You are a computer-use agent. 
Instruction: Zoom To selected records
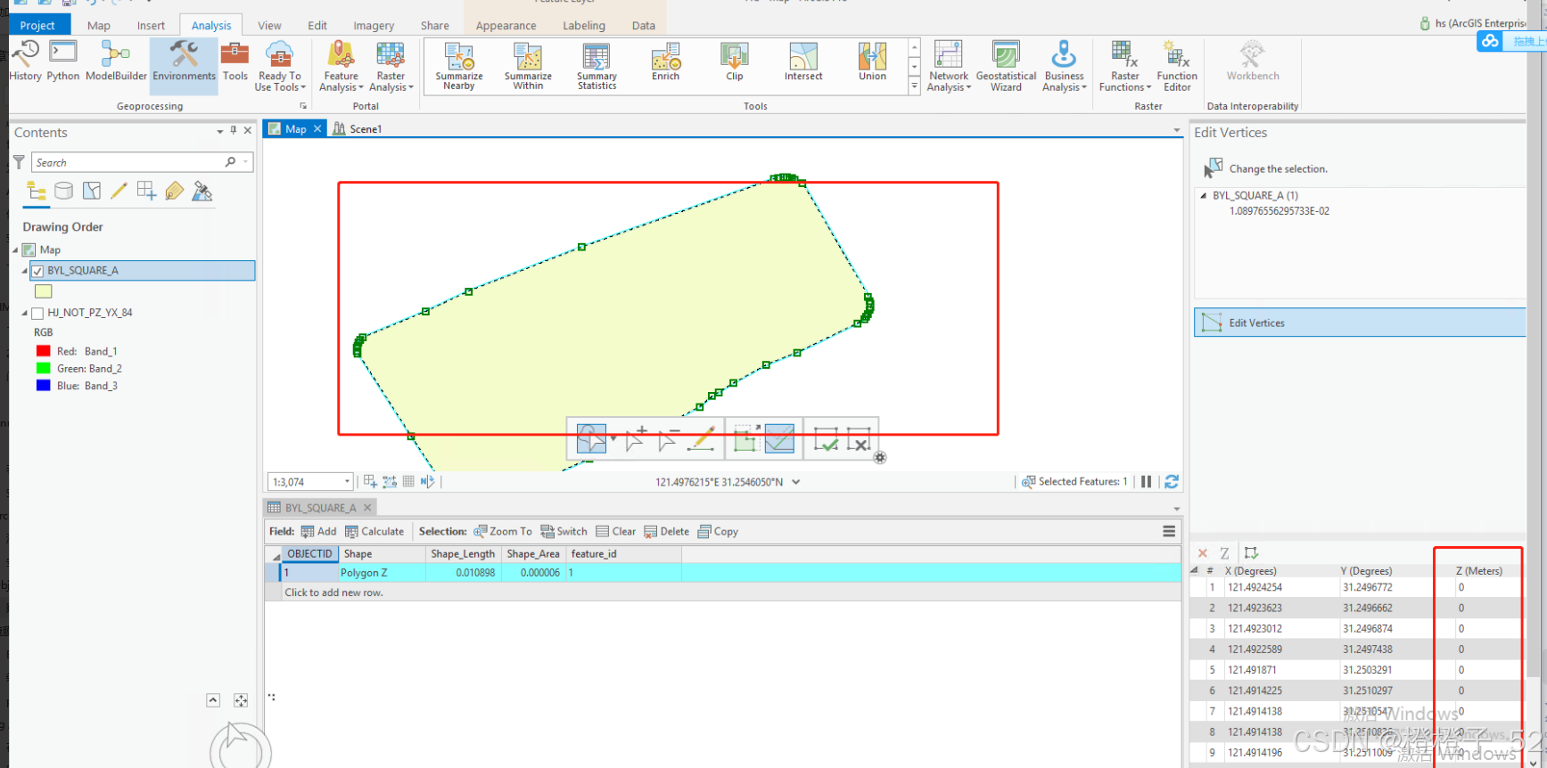click(x=503, y=532)
